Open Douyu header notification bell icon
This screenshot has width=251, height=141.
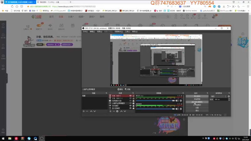[x=199, y=16]
